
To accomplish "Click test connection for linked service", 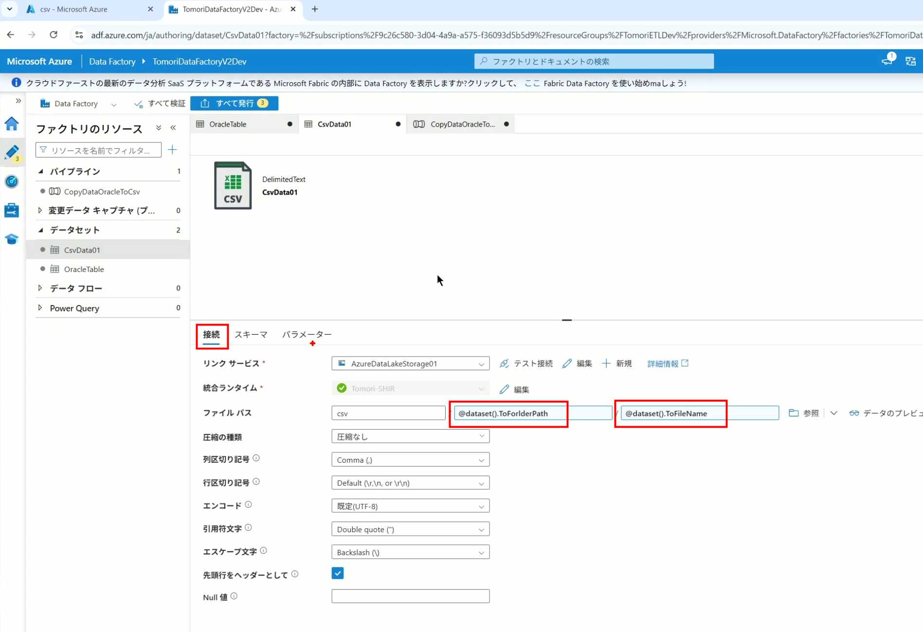I will [526, 363].
